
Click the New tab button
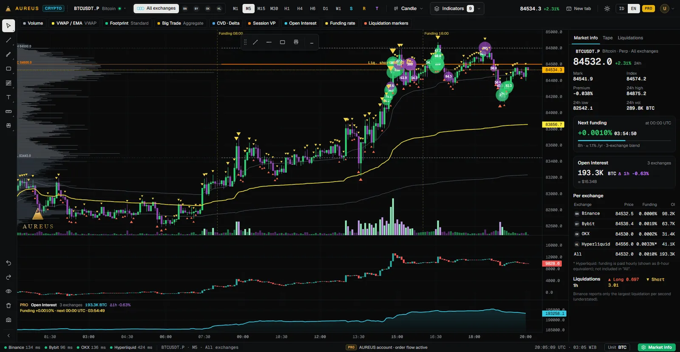(x=578, y=9)
